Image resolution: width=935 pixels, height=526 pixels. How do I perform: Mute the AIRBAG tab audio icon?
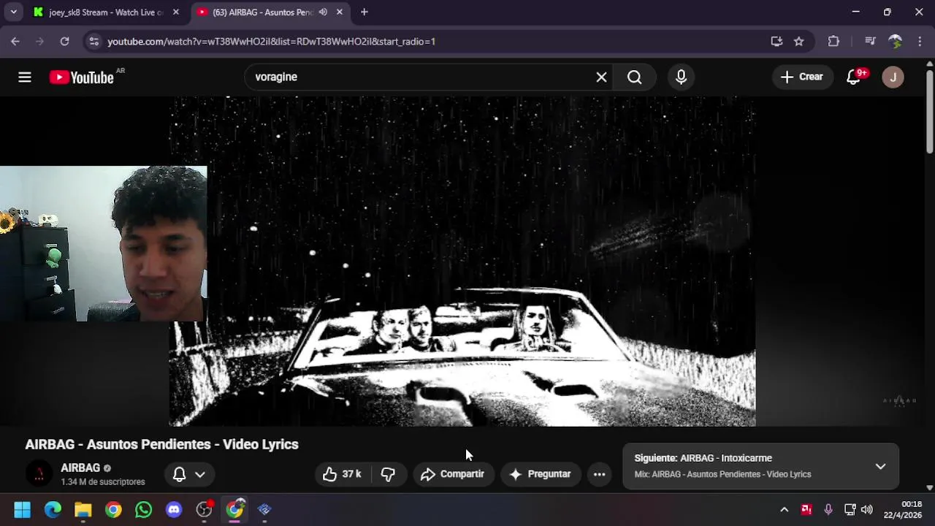(x=323, y=12)
